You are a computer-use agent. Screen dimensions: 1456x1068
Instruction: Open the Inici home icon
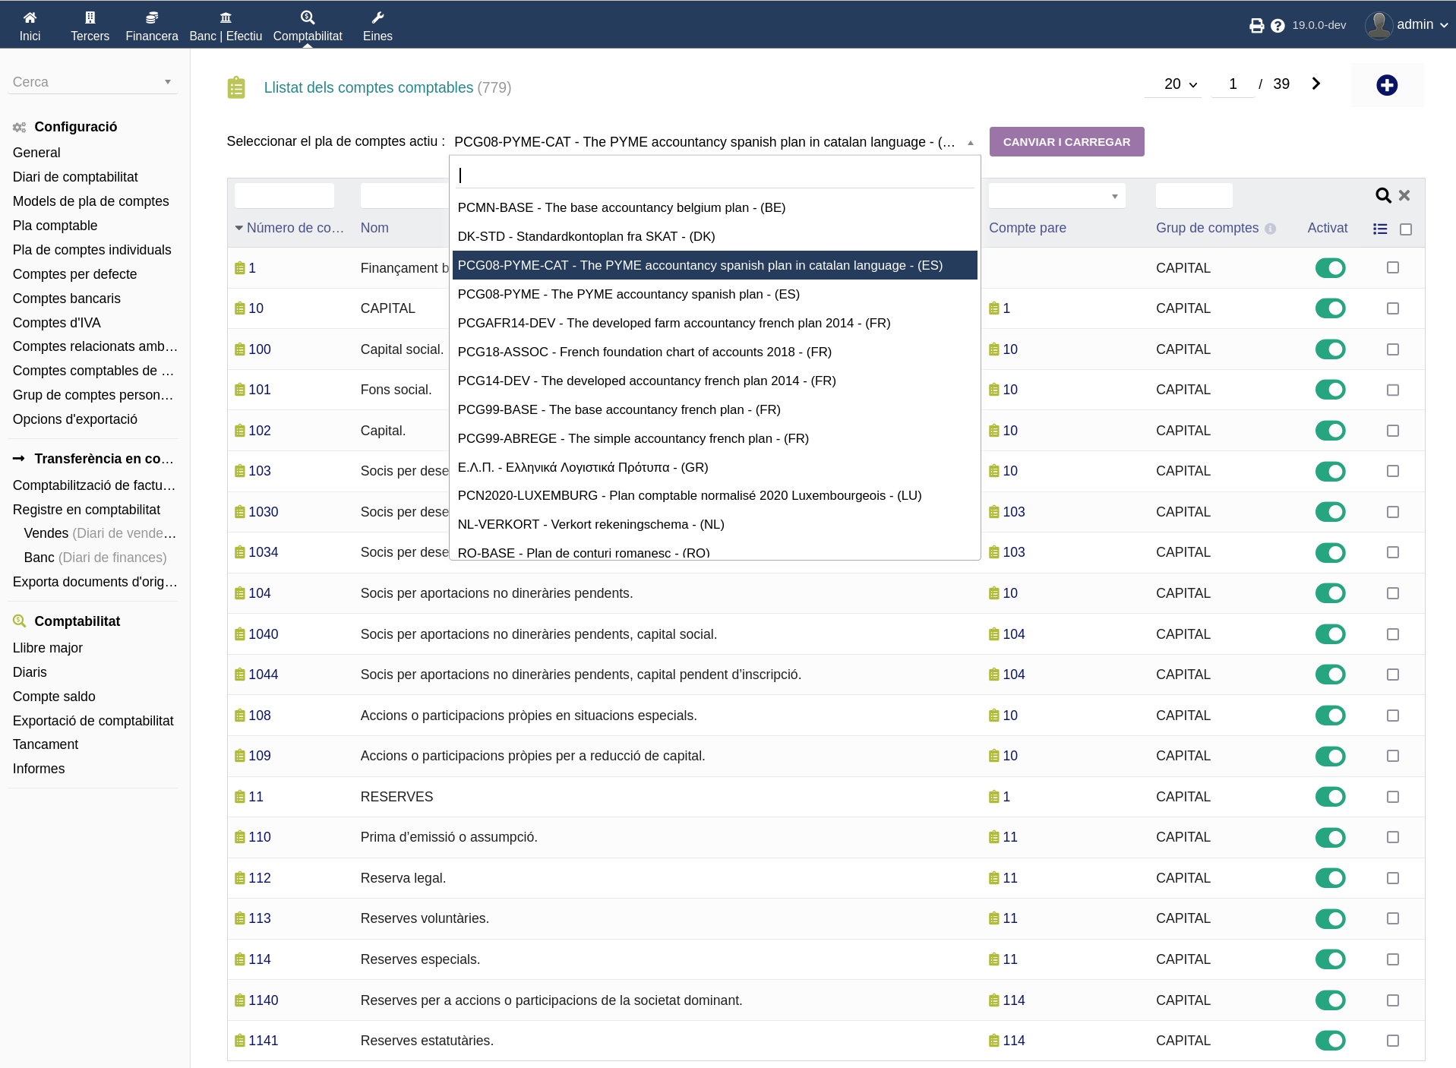pos(30,17)
